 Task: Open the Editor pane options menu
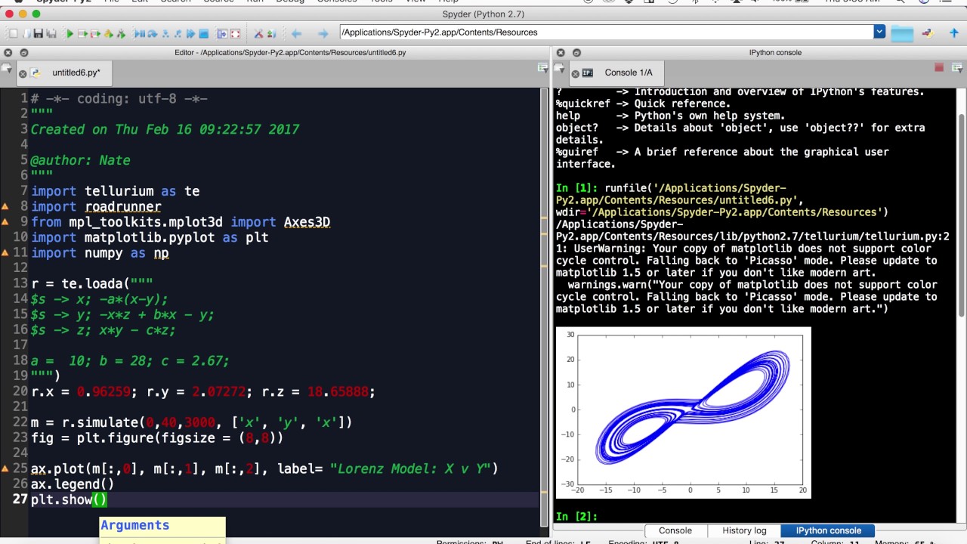pyautogui.click(x=542, y=68)
